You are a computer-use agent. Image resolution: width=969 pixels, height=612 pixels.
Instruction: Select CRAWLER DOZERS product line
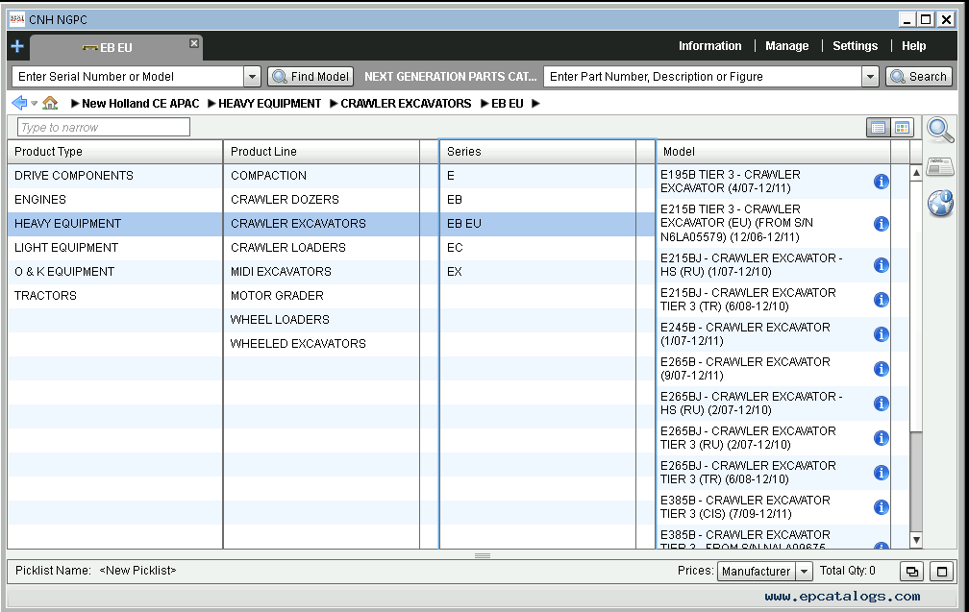pyautogui.click(x=321, y=200)
